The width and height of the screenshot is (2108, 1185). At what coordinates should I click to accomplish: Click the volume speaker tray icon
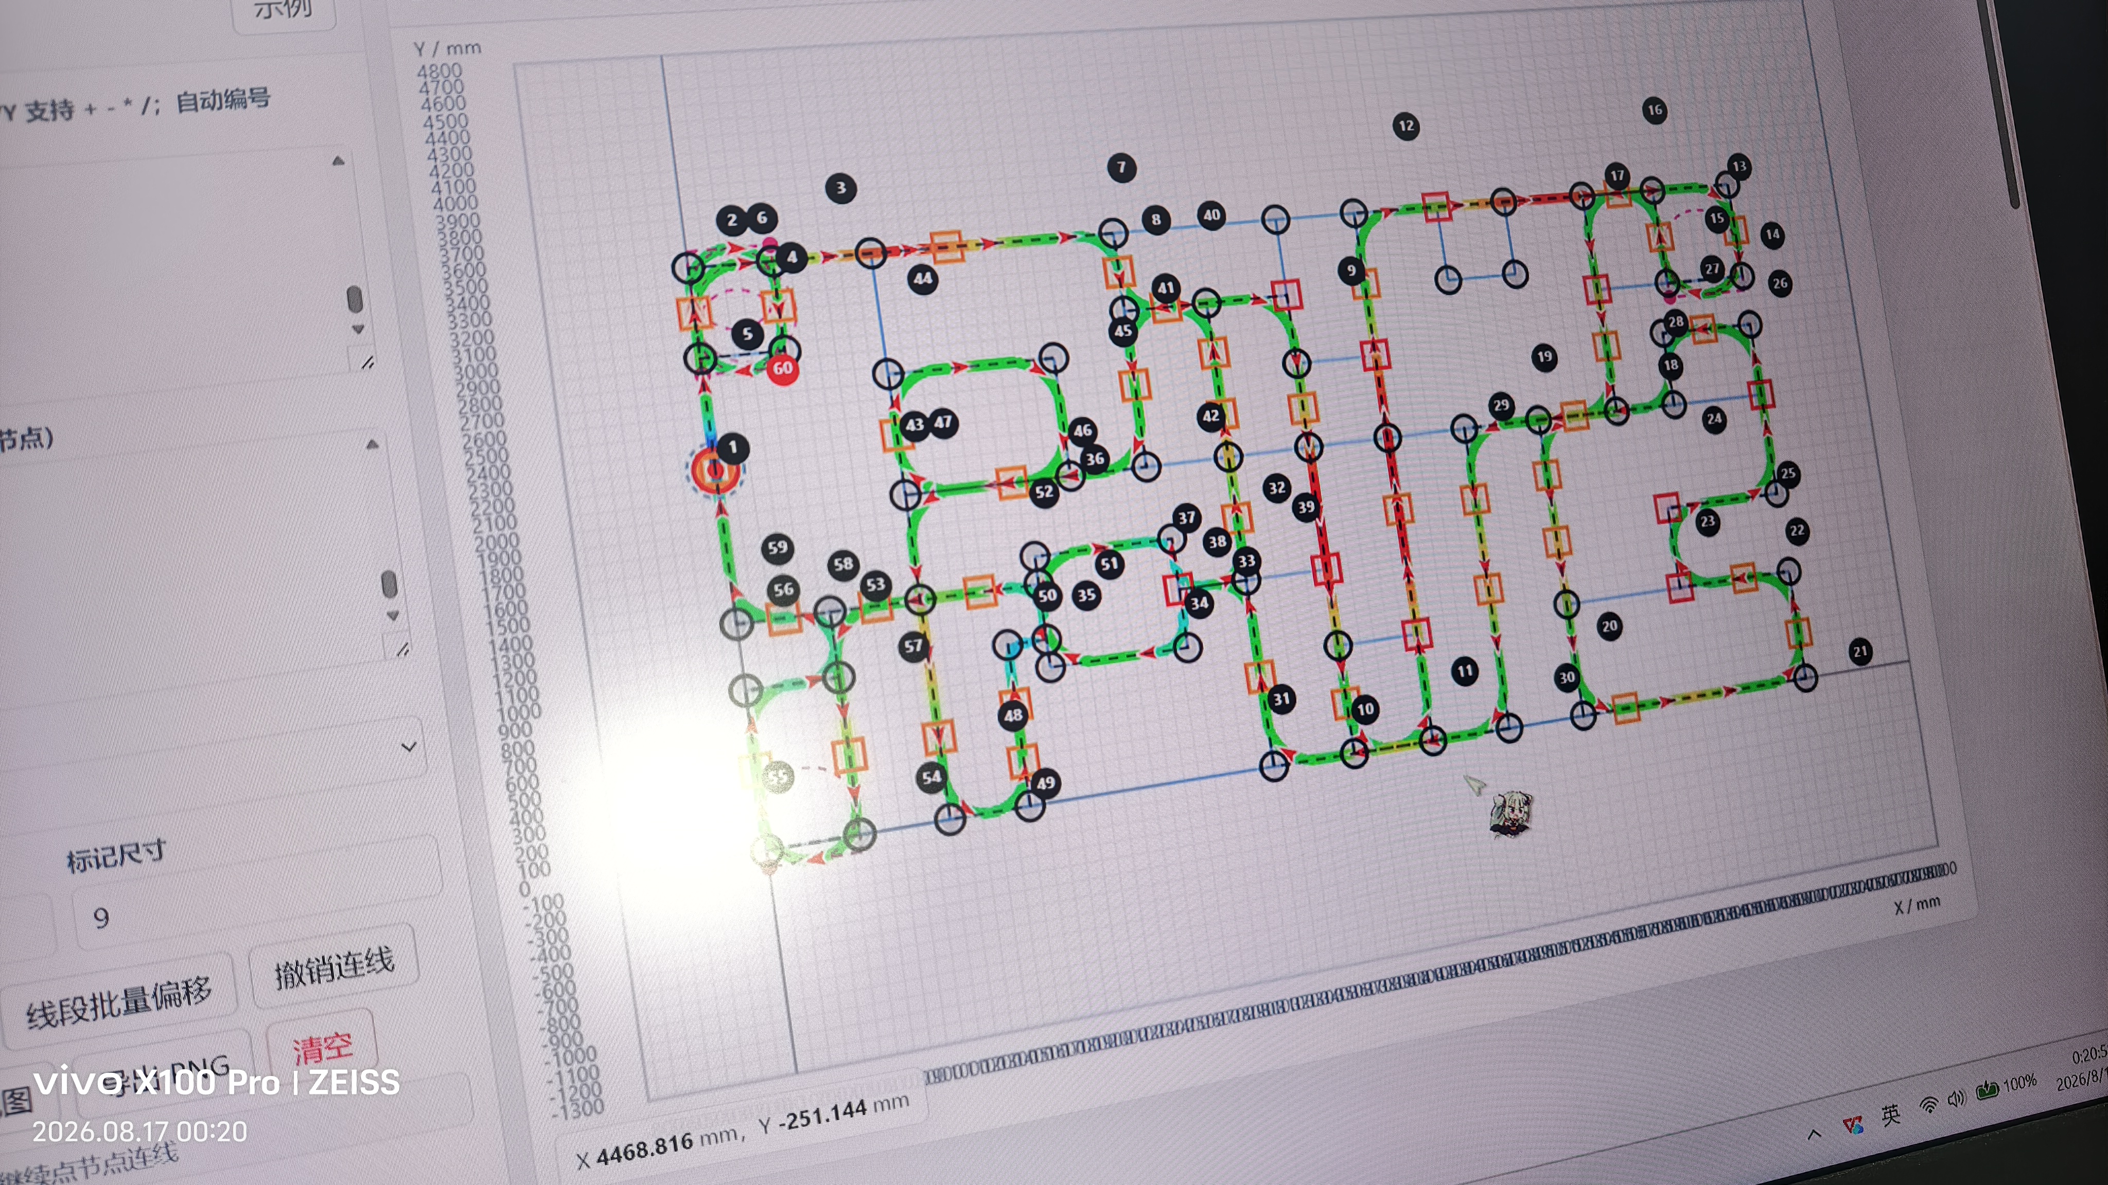point(1956,1099)
